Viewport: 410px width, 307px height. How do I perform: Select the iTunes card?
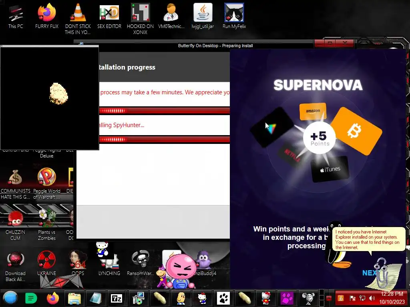tap(330, 169)
